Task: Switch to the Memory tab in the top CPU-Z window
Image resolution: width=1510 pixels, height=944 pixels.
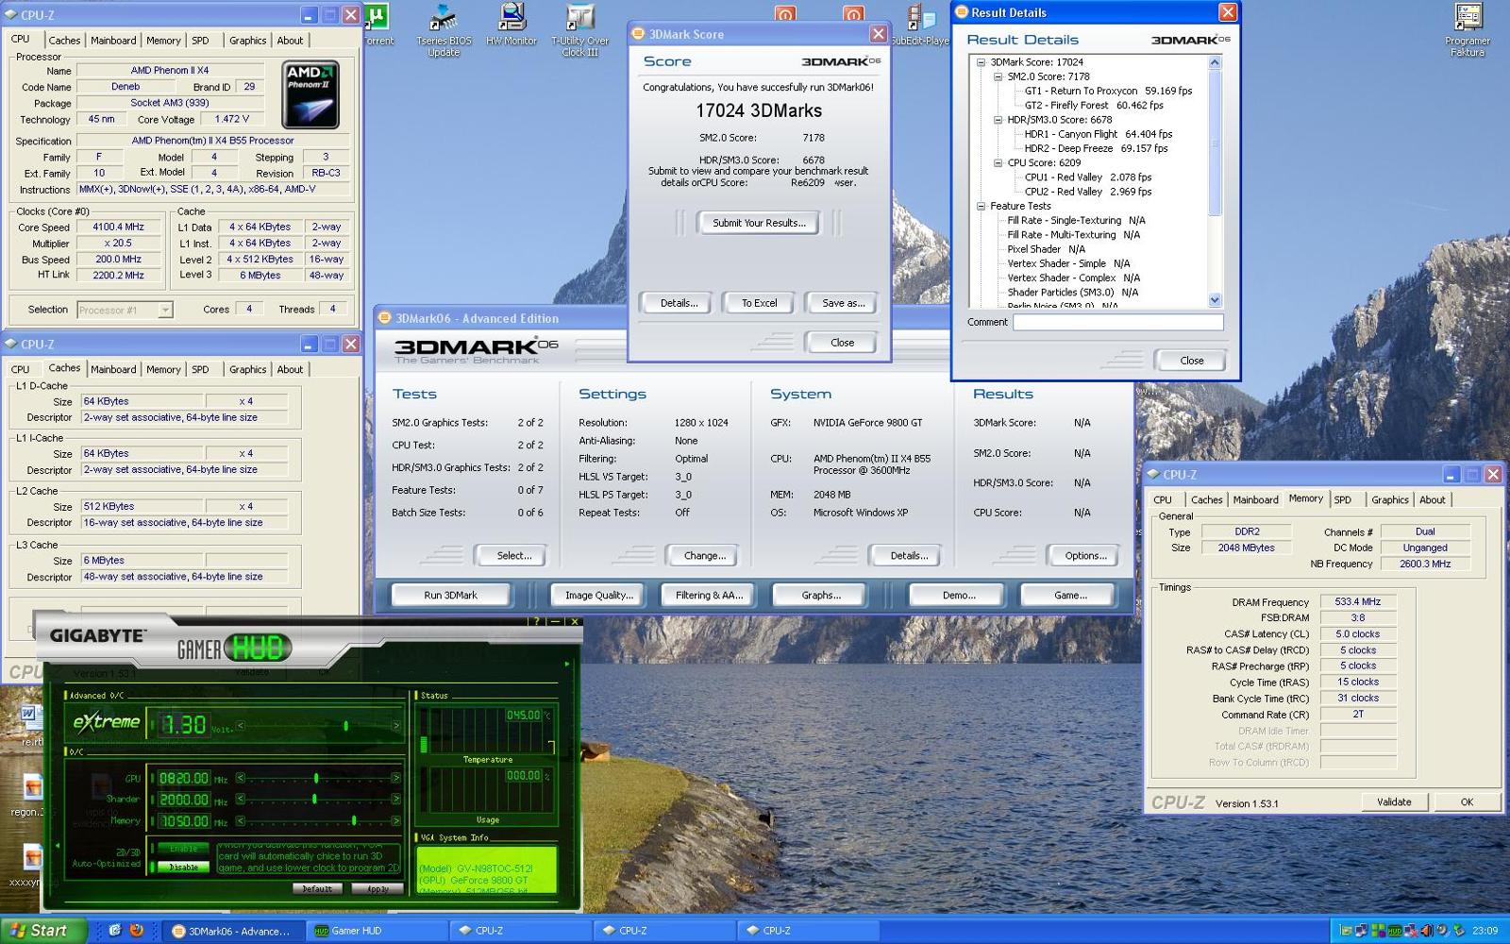Action: tap(163, 41)
